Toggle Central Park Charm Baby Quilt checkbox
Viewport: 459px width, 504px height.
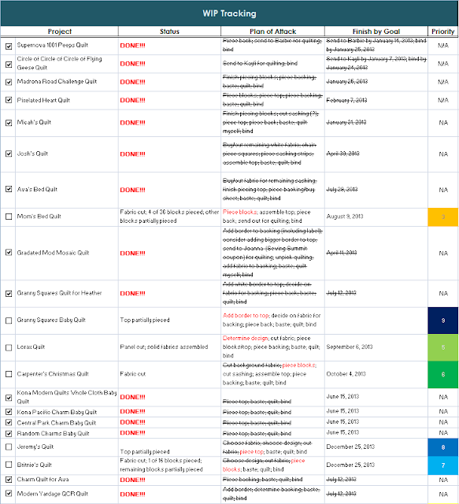click(x=9, y=422)
